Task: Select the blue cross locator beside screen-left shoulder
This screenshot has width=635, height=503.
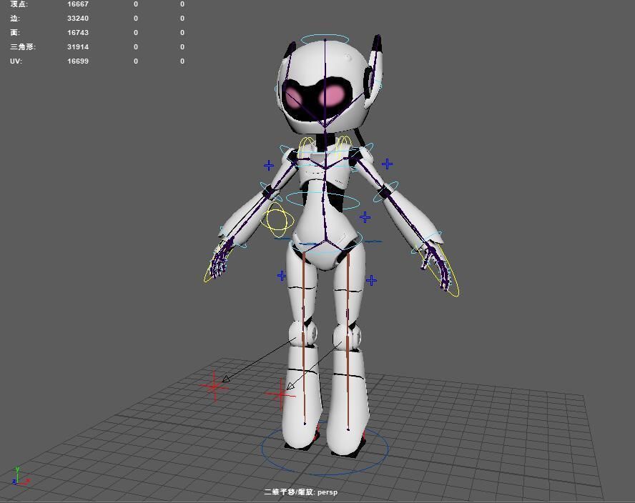Action: click(x=268, y=165)
